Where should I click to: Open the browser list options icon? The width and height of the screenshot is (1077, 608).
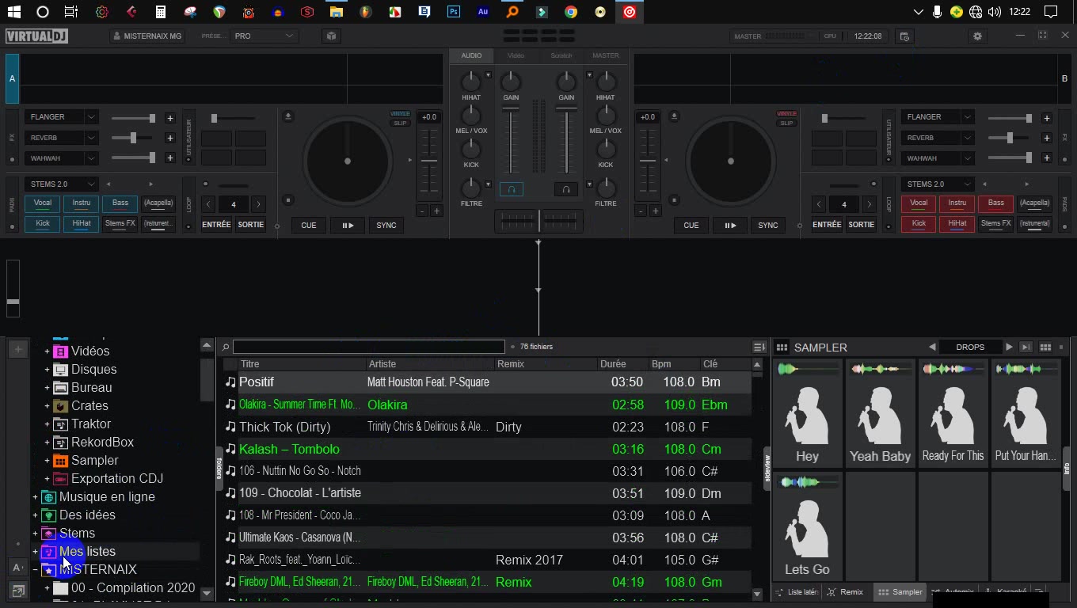point(759,347)
